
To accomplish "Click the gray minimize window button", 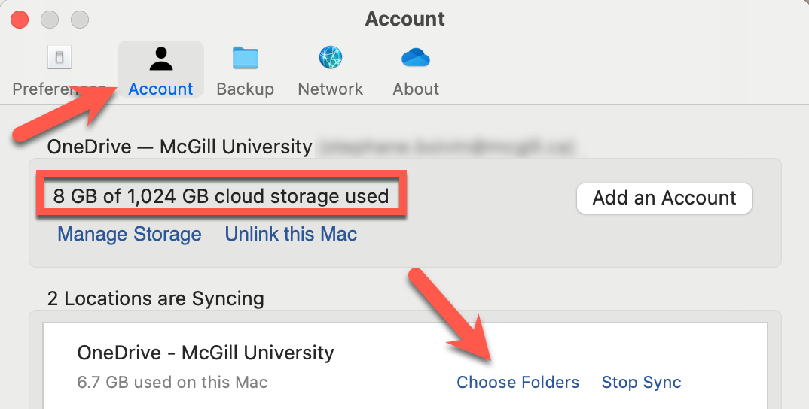I will (50, 20).
